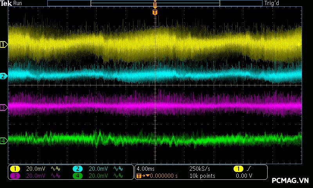Image resolution: width=313 pixels, height=188 pixels.
Task: Click the channel 2 cyan ground marker
Action: pyautogui.click(x=4, y=76)
